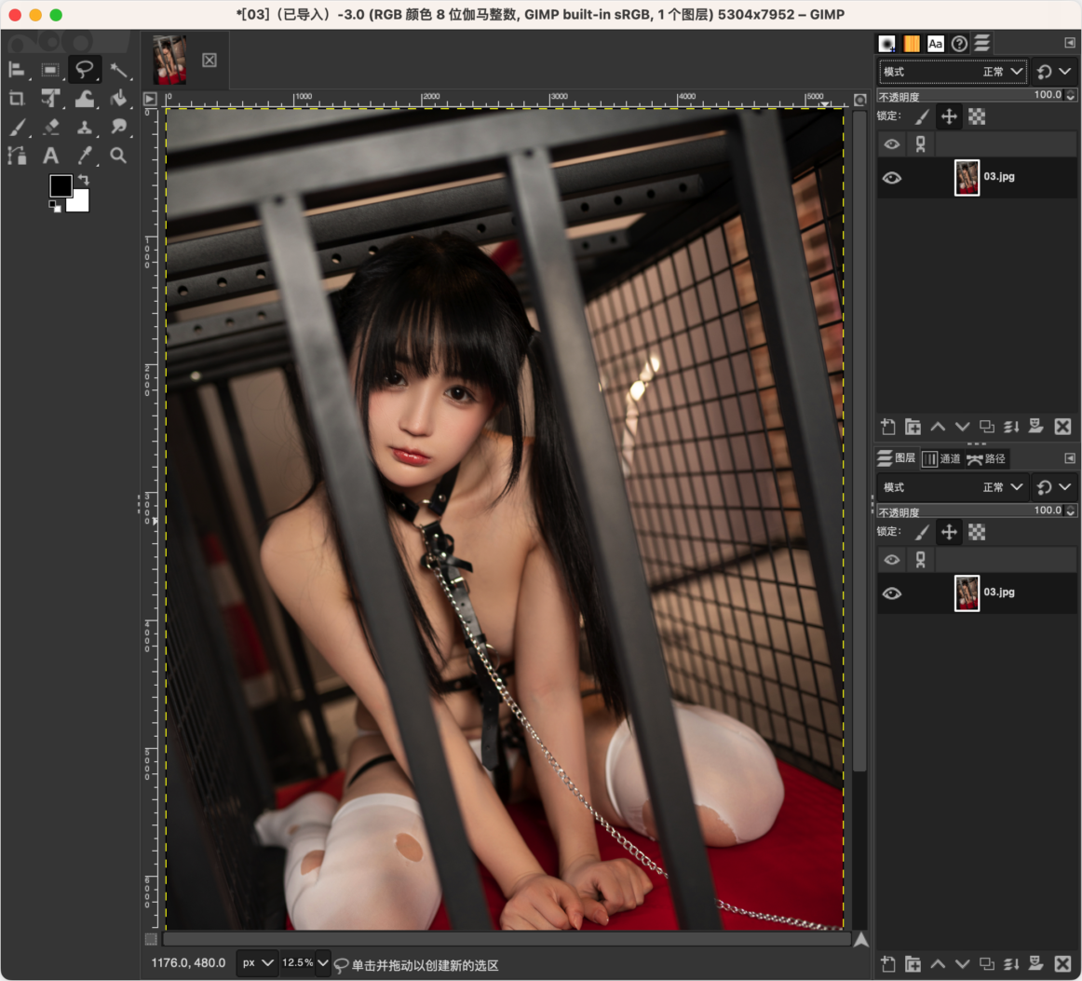Switch to the Fonts Aa tab in upper dock
This screenshot has width=1082, height=981.
pos(935,44)
